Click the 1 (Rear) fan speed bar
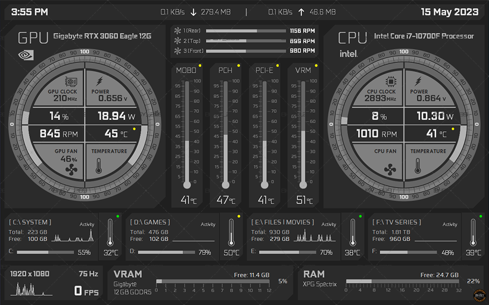This screenshot has width=489, height=305. (x=246, y=31)
